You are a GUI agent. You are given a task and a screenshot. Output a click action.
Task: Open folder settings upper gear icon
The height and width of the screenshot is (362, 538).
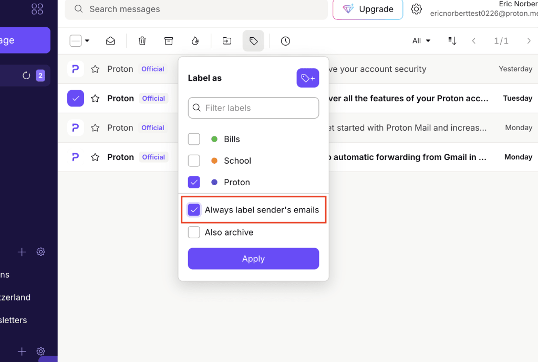pyautogui.click(x=41, y=252)
